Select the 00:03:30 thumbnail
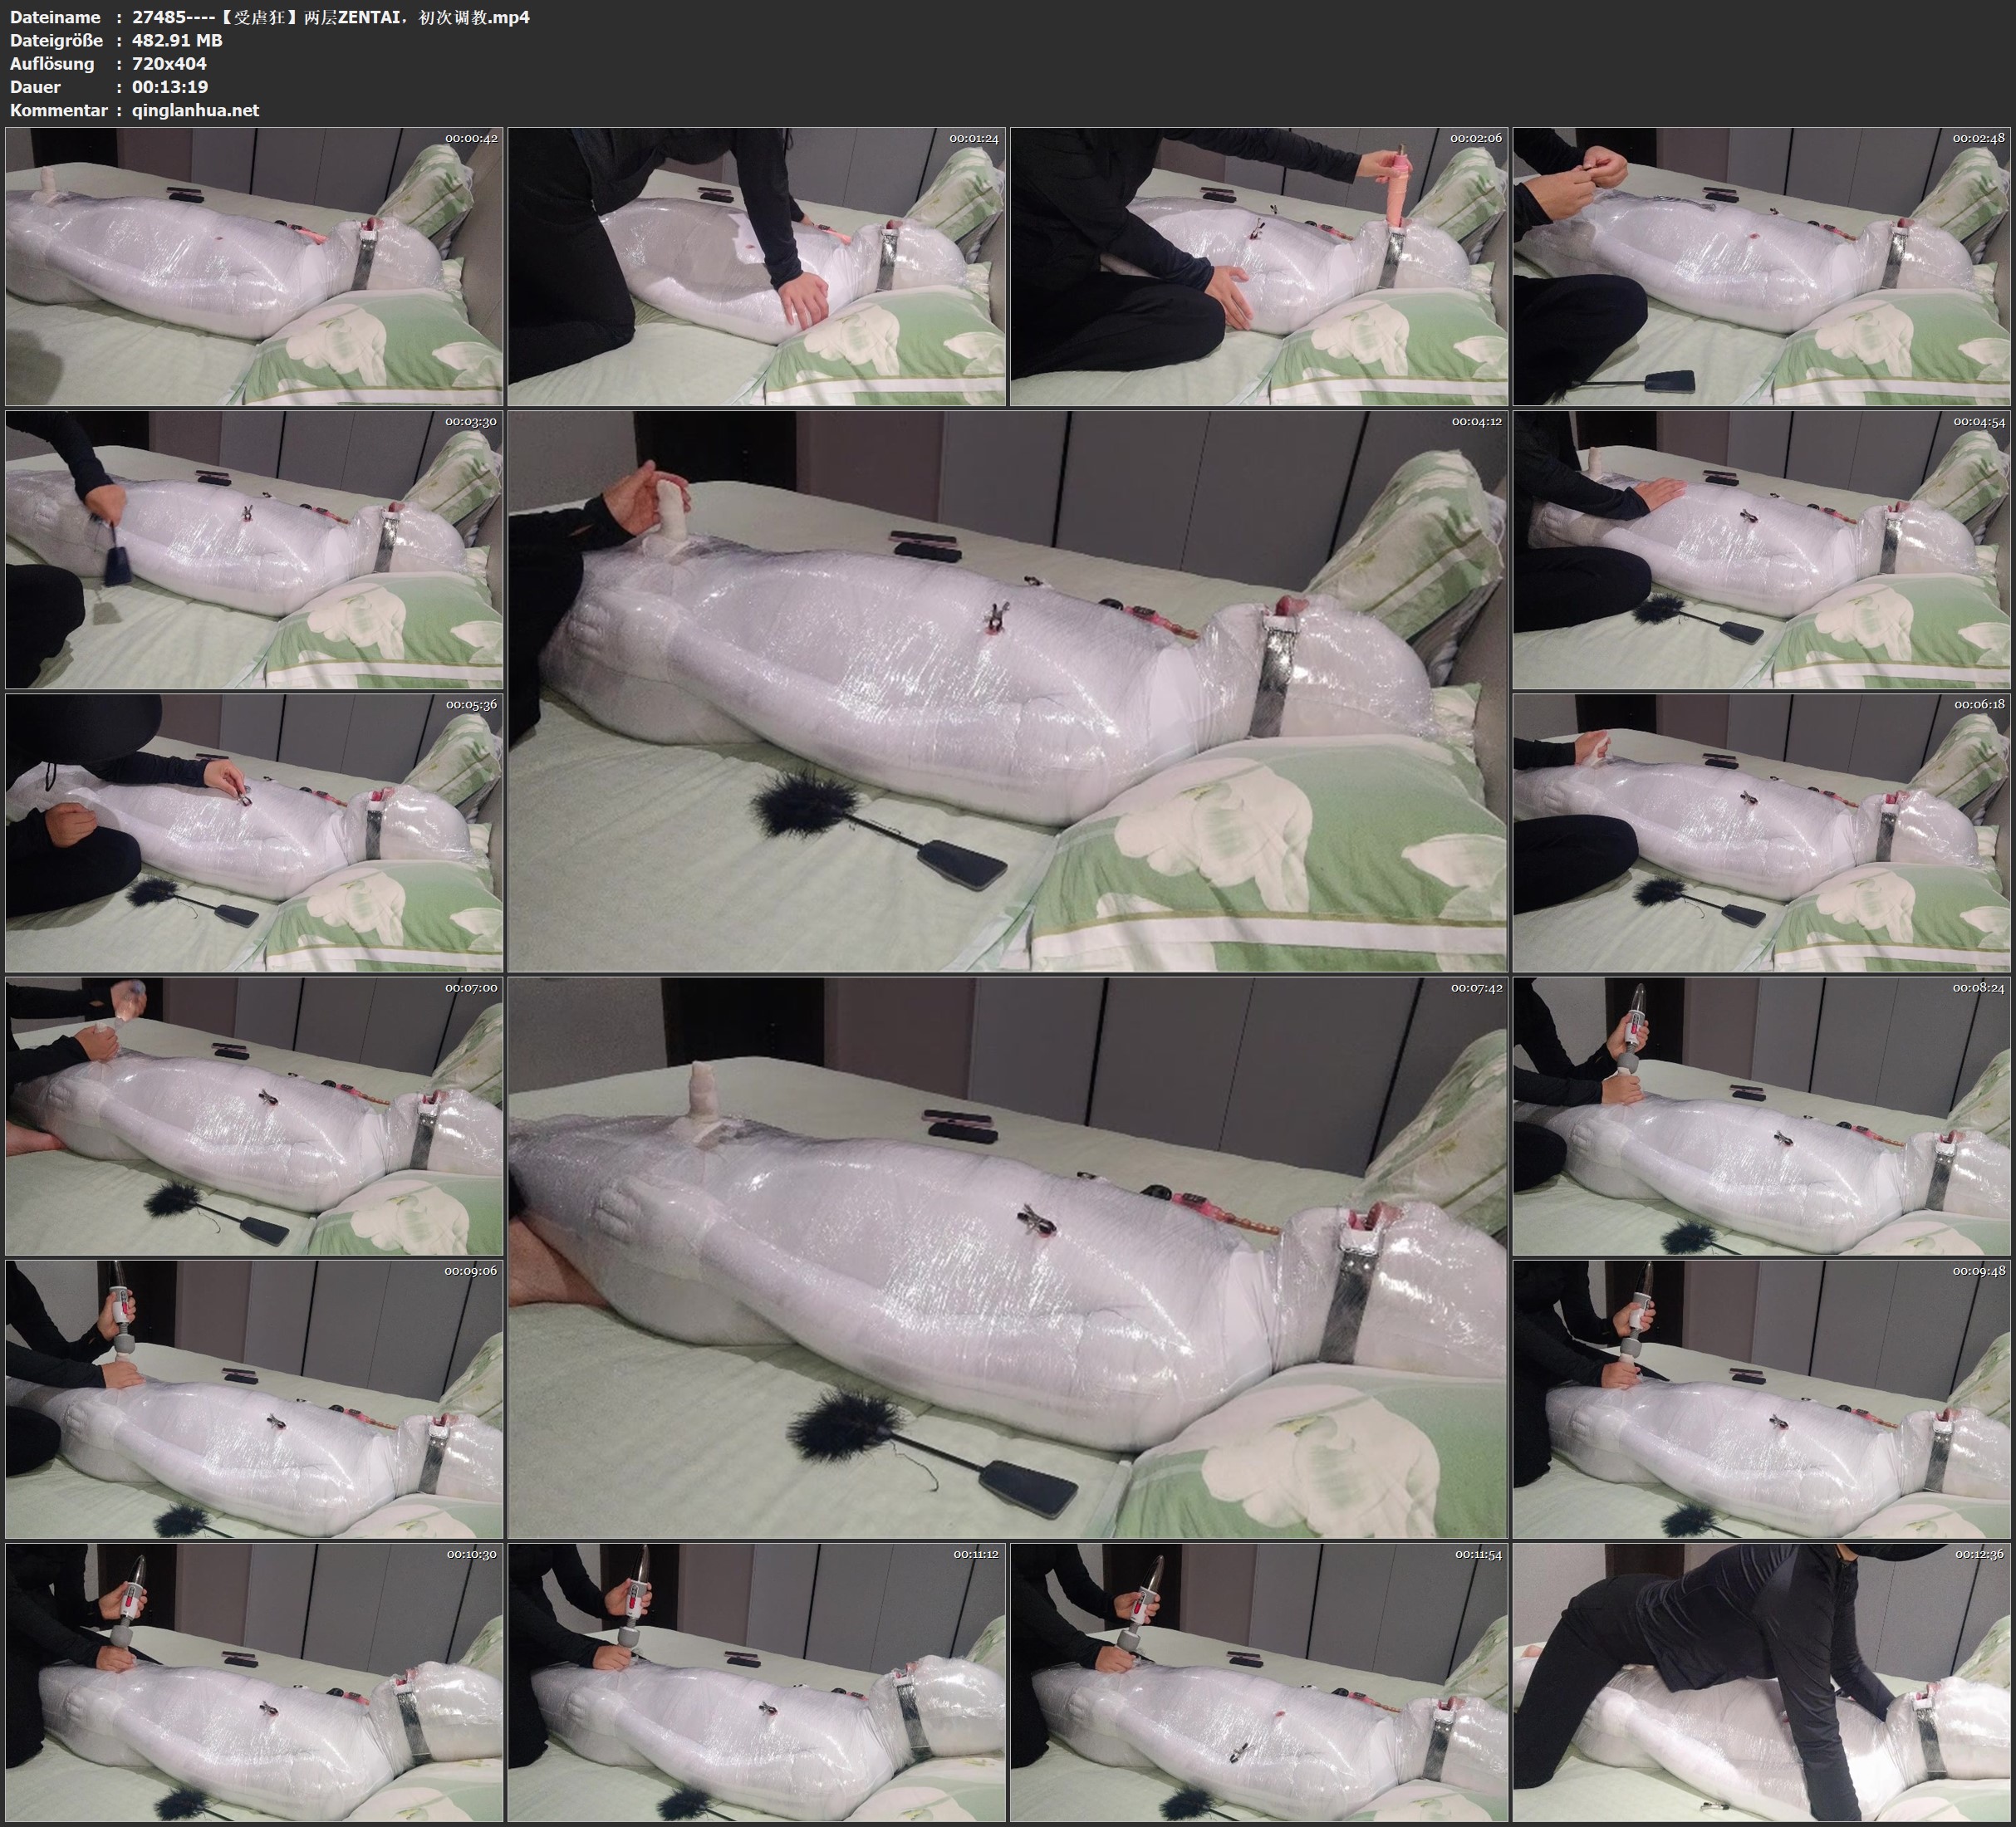Screen dimensions: 2016x1827 (x=254, y=549)
